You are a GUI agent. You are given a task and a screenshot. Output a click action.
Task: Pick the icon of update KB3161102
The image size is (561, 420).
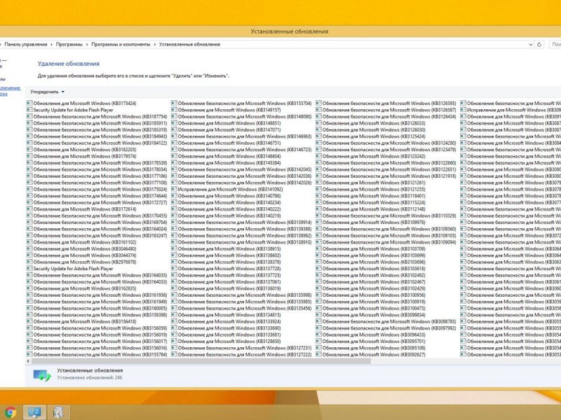29,242
